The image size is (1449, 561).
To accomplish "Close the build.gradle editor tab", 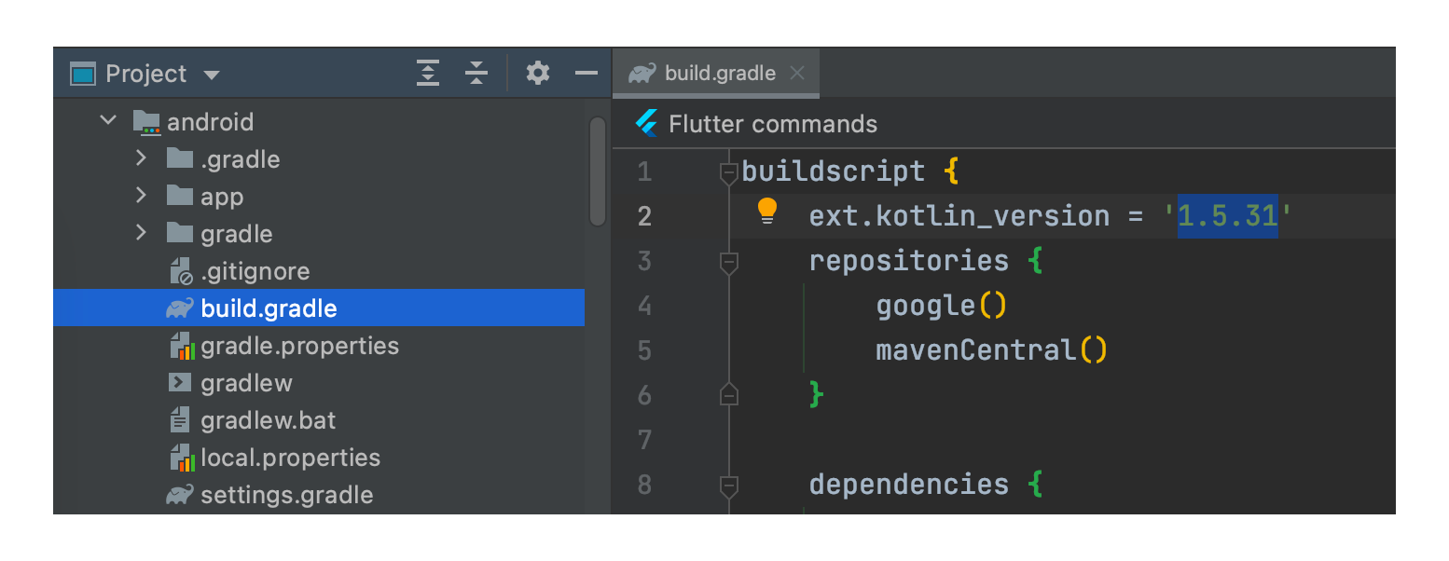I will [x=797, y=73].
